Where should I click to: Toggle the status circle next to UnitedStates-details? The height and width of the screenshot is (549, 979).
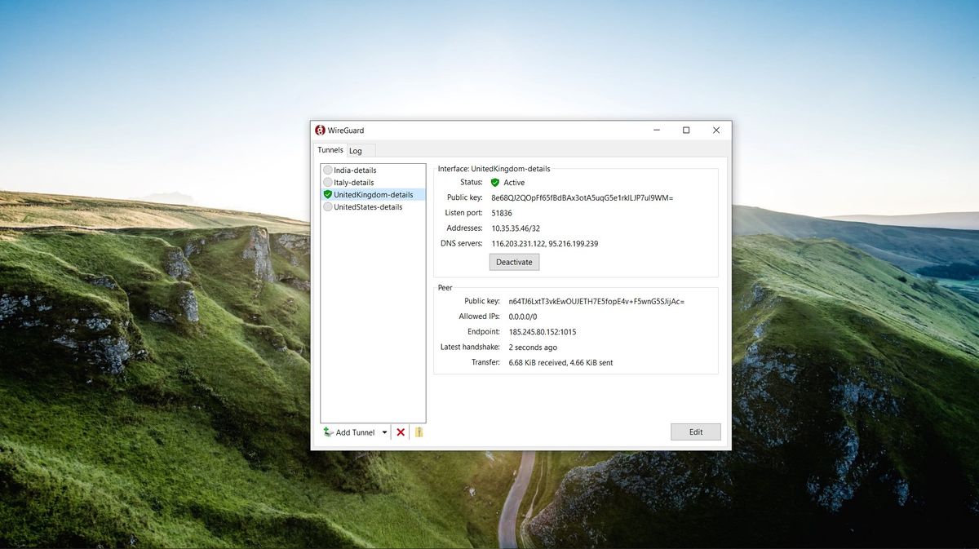(x=327, y=206)
